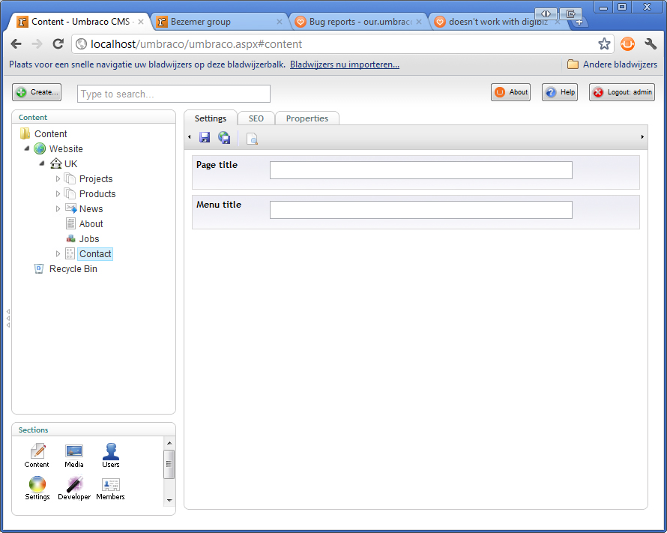Screen dimensions: 667x533
Task: Collapse the Website tree node
Action: pyautogui.click(x=28, y=148)
